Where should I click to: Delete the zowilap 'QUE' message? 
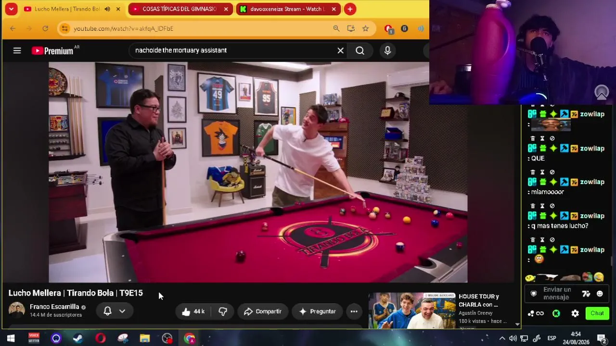[533, 138]
